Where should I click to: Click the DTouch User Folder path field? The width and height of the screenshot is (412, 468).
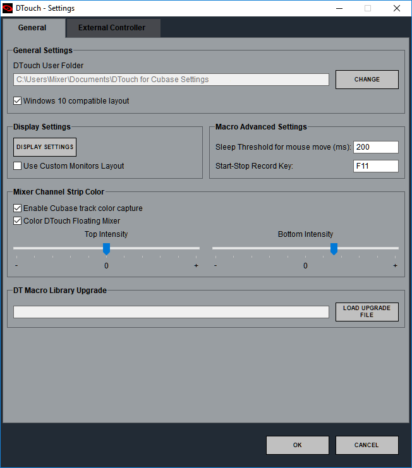171,80
